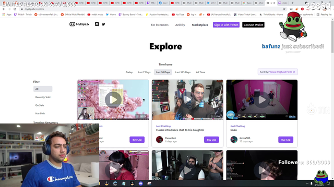Open the YouTube bookmark

pos(178,15)
